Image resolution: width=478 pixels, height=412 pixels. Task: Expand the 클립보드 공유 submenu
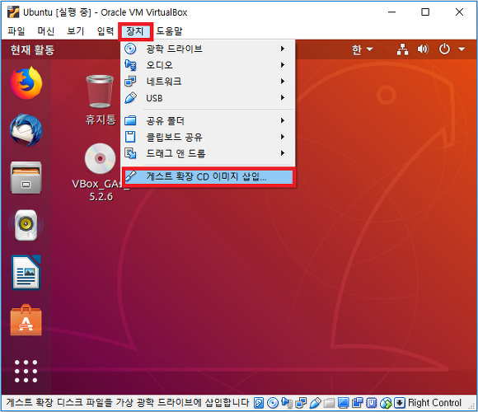click(x=208, y=137)
